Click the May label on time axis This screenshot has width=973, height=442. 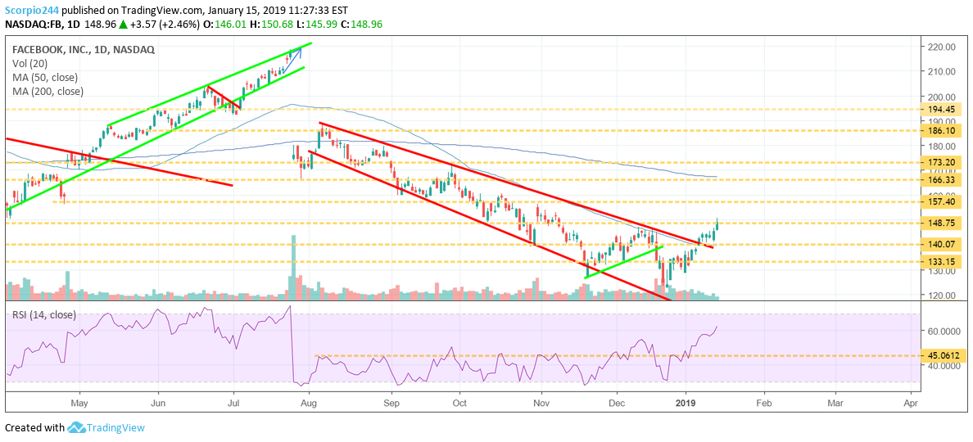pos(80,402)
